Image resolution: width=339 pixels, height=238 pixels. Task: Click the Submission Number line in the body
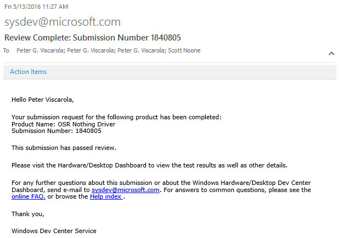click(56, 131)
